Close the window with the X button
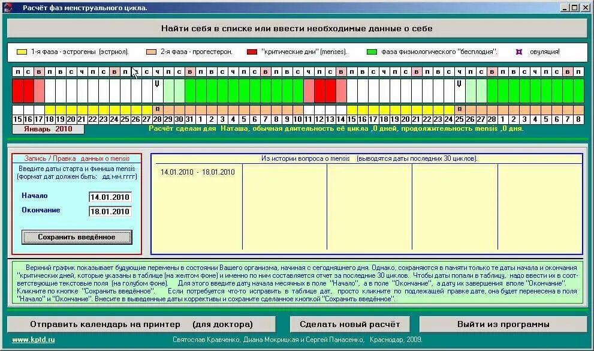Viewport: 594px width, 351px height. coord(585,8)
